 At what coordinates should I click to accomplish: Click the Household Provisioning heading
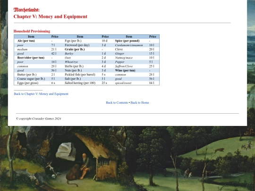(x=32, y=31)
